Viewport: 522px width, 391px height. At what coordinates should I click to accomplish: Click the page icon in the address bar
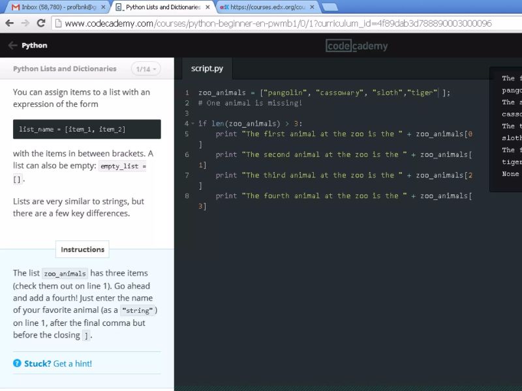point(59,22)
